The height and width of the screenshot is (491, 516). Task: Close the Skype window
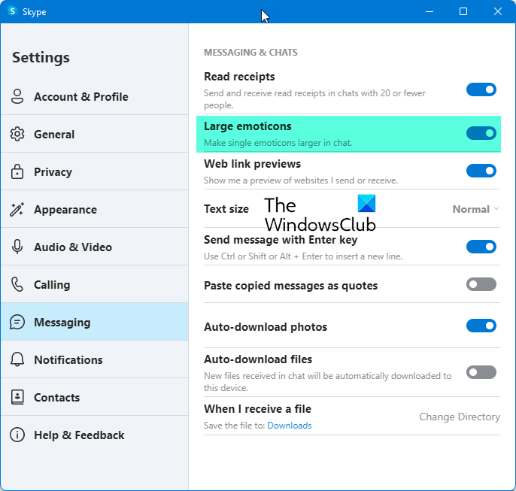tap(498, 11)
